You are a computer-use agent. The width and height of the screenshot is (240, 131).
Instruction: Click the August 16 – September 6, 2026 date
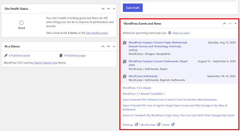coord(217,61)
